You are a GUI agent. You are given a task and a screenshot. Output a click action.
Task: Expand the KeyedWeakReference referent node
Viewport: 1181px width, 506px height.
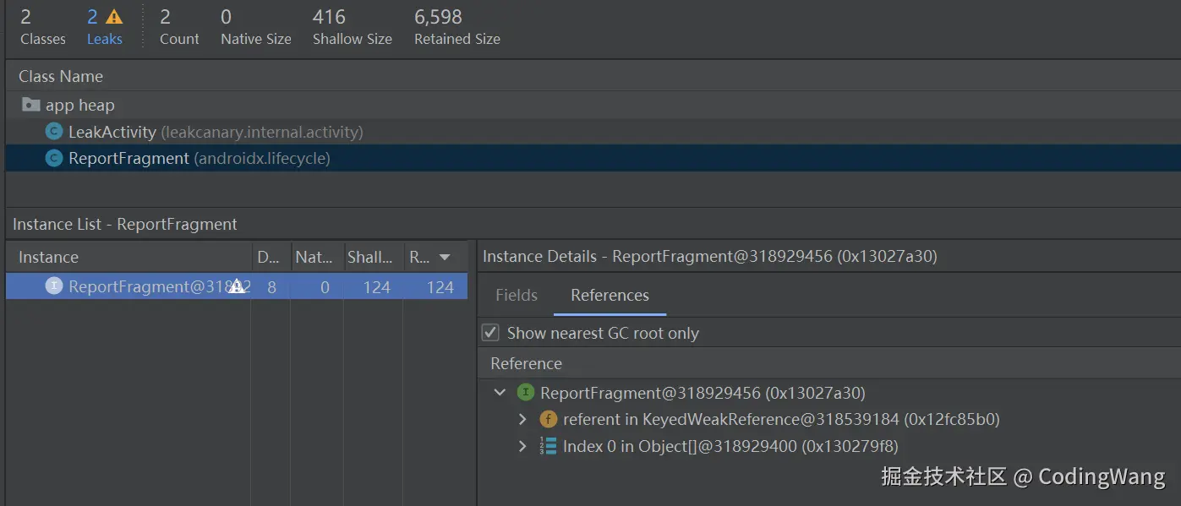click(523, 419)
